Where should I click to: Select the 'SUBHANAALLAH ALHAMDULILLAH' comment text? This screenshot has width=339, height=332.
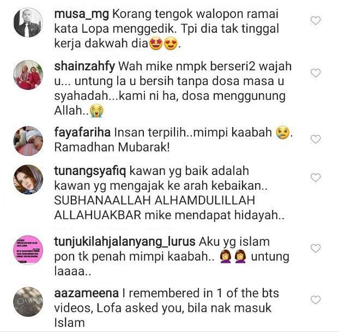point(155,200)
